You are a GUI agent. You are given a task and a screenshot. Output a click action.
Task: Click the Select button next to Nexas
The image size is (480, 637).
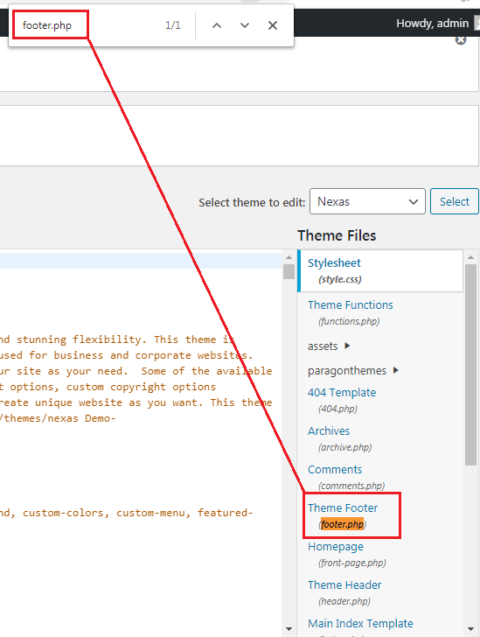click(455, 201)
